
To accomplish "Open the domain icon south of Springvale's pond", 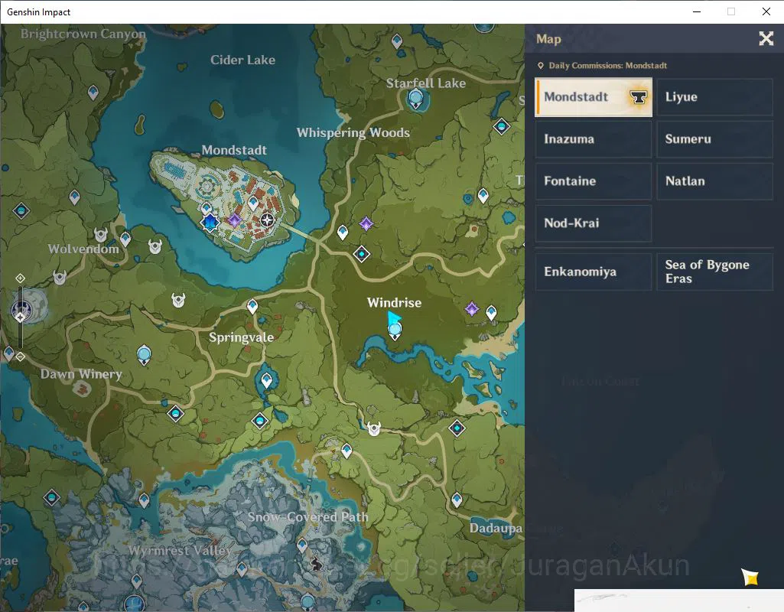I will tap(259, 421).
